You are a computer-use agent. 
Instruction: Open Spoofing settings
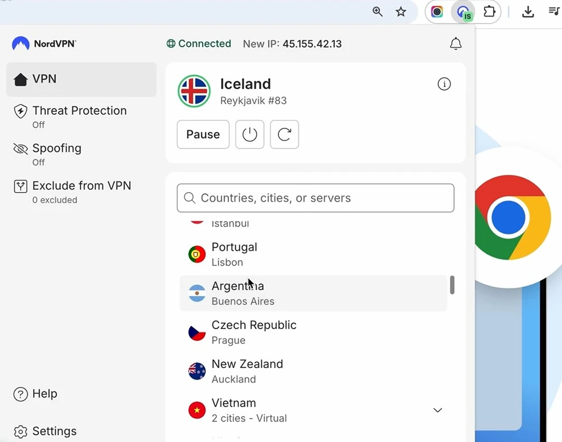[82, 154]
